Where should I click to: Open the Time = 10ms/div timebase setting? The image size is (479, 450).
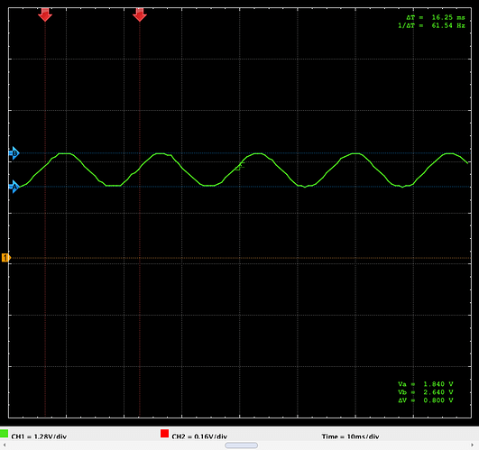pos(350,436)
